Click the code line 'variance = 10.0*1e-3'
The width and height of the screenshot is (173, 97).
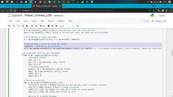pos(35,46)
